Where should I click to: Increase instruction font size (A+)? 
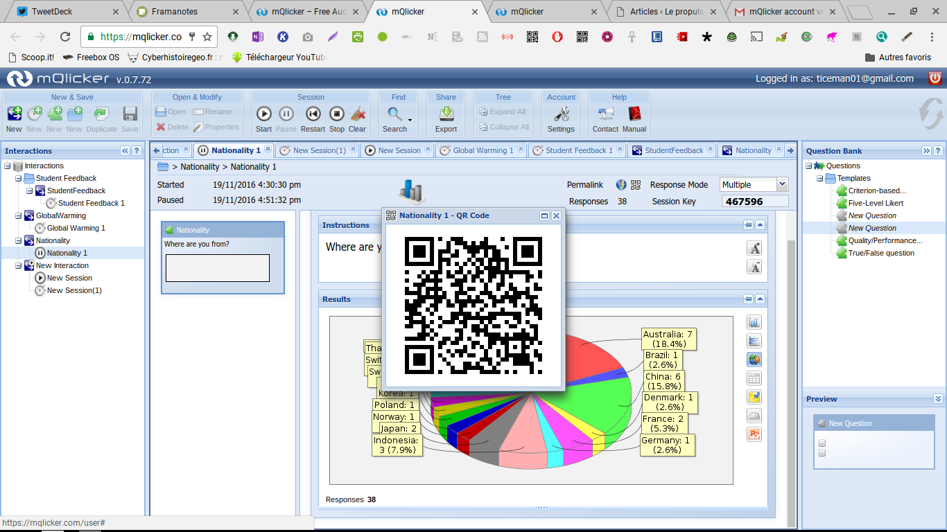tap(754, 249)
